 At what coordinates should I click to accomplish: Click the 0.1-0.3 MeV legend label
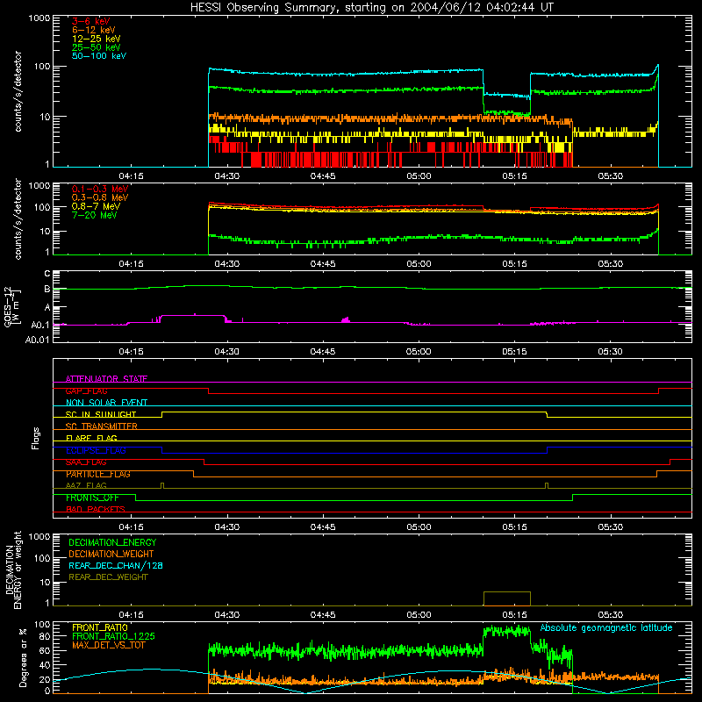[100, 189]
